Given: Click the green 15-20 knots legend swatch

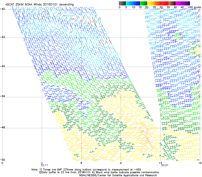Looking at the screenshot, I should click(x=144, y=3).
